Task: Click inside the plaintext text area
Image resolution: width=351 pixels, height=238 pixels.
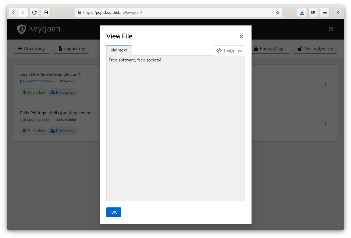Action: point(176,128)
